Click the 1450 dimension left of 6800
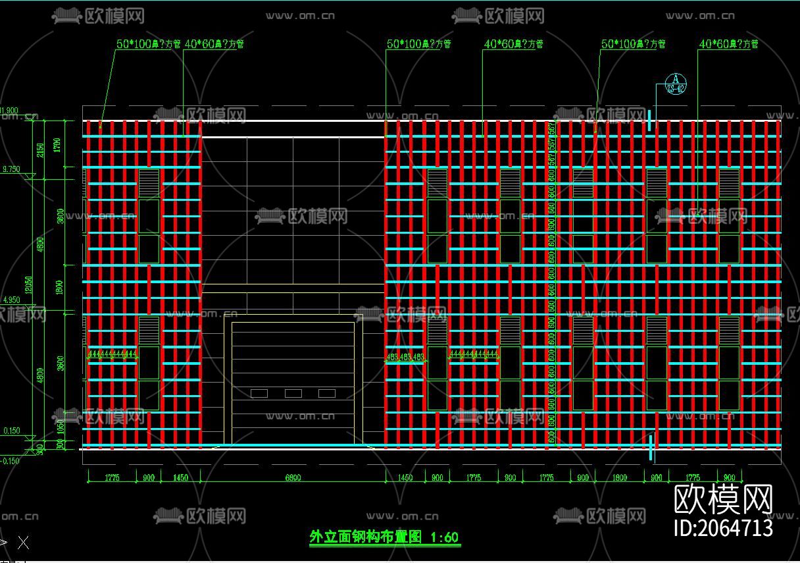This screenshot has height=563, width=800. [x=180, y=478]
